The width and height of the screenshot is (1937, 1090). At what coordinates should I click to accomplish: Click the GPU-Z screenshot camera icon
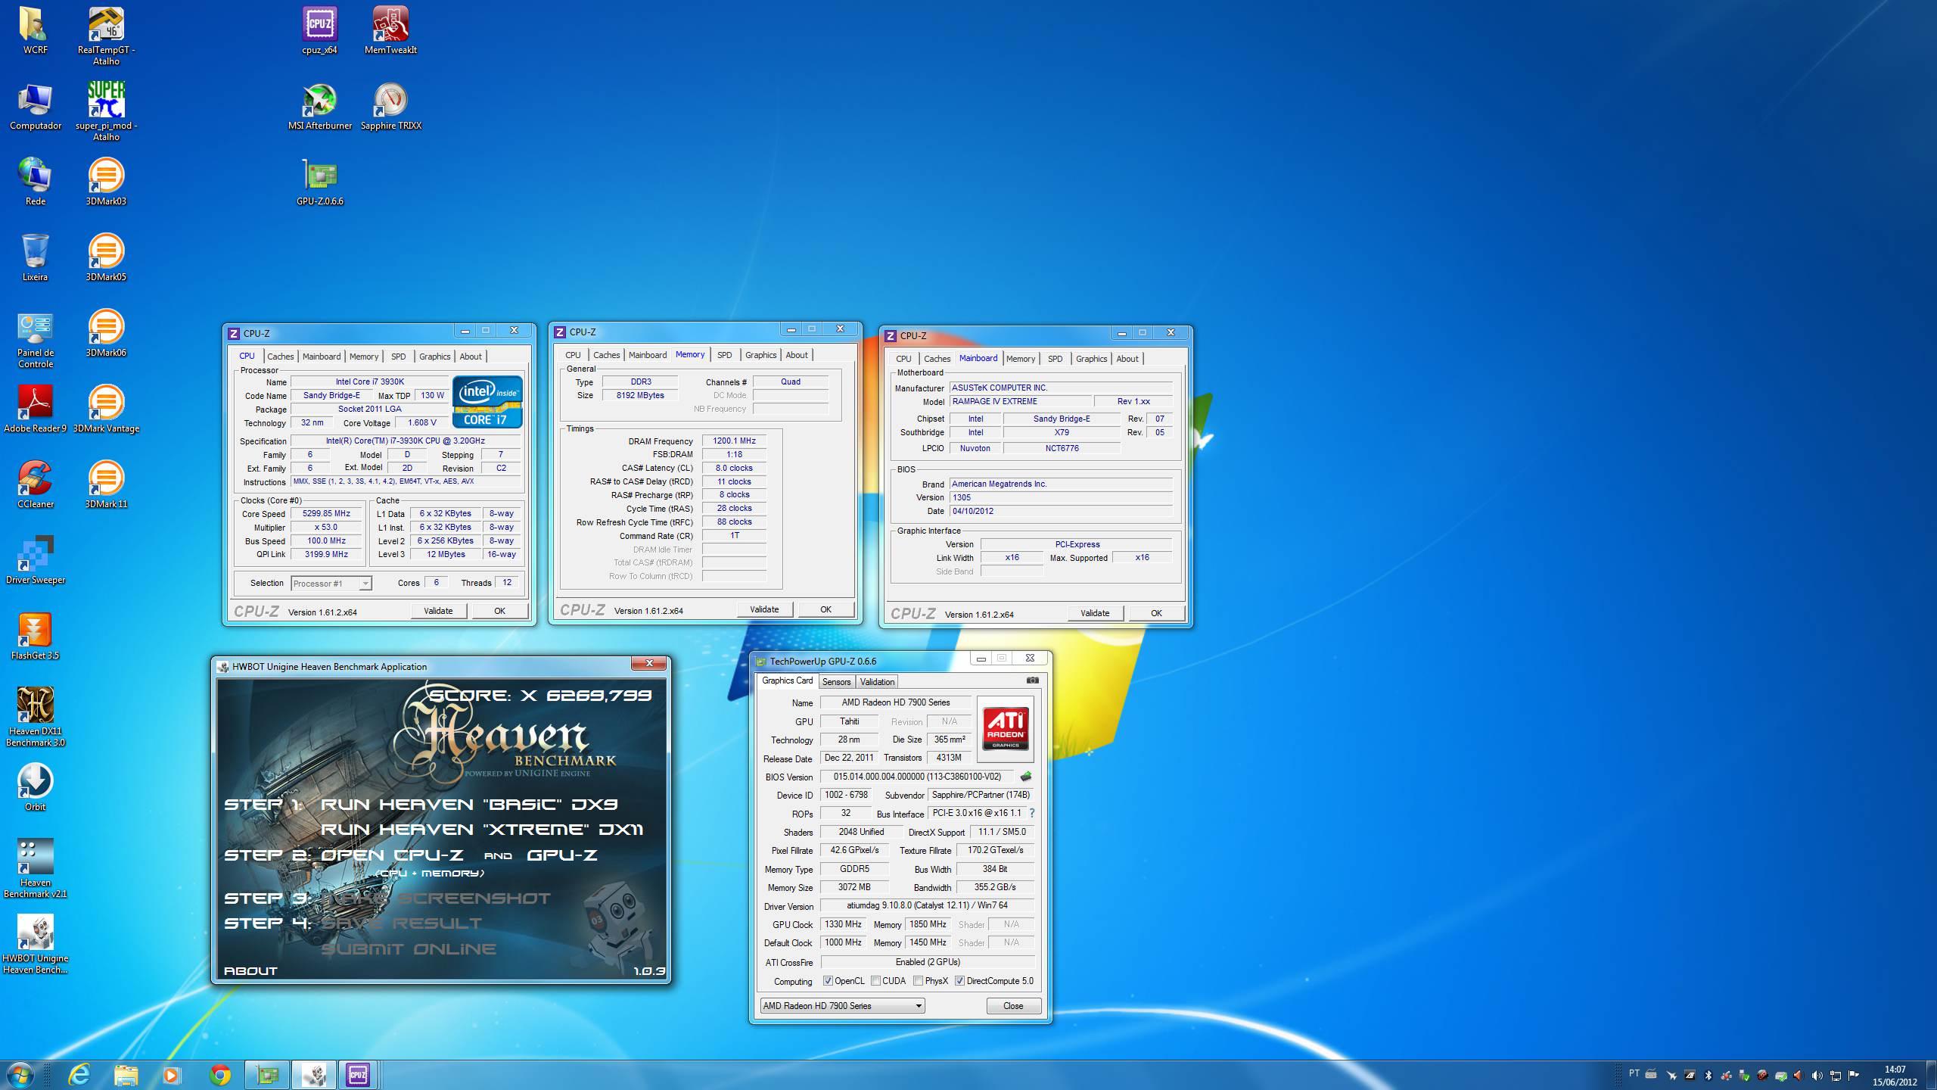tap(1032, 680)
